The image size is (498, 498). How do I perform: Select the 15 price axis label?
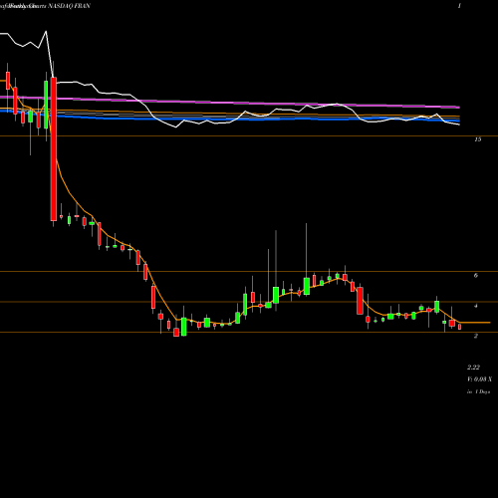[x=477, y=139]
